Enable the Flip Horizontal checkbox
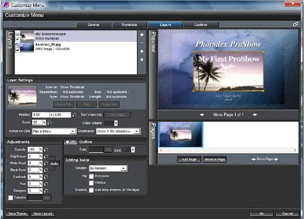Image resolution: width=304 pixels, height=219 pixels. (x=91, y=176)
